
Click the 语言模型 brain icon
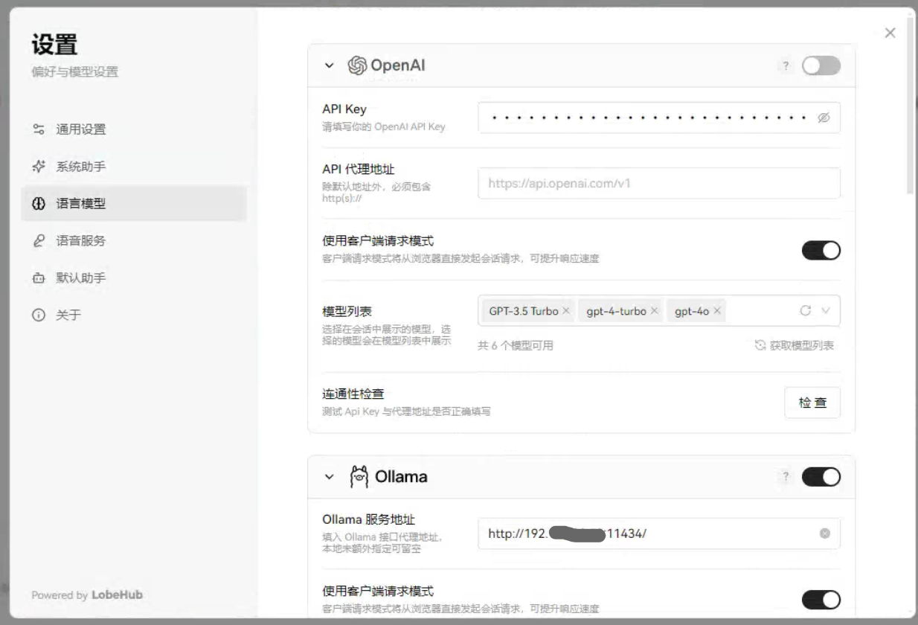[39, 204]
